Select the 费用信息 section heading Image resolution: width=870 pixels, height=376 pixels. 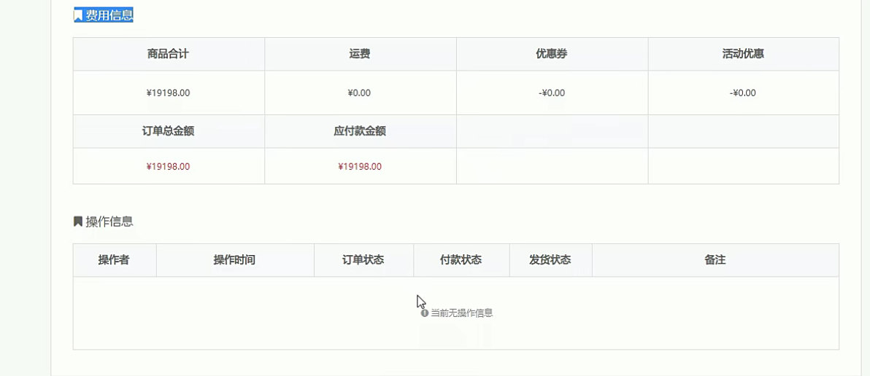click(x=109, y=15)
